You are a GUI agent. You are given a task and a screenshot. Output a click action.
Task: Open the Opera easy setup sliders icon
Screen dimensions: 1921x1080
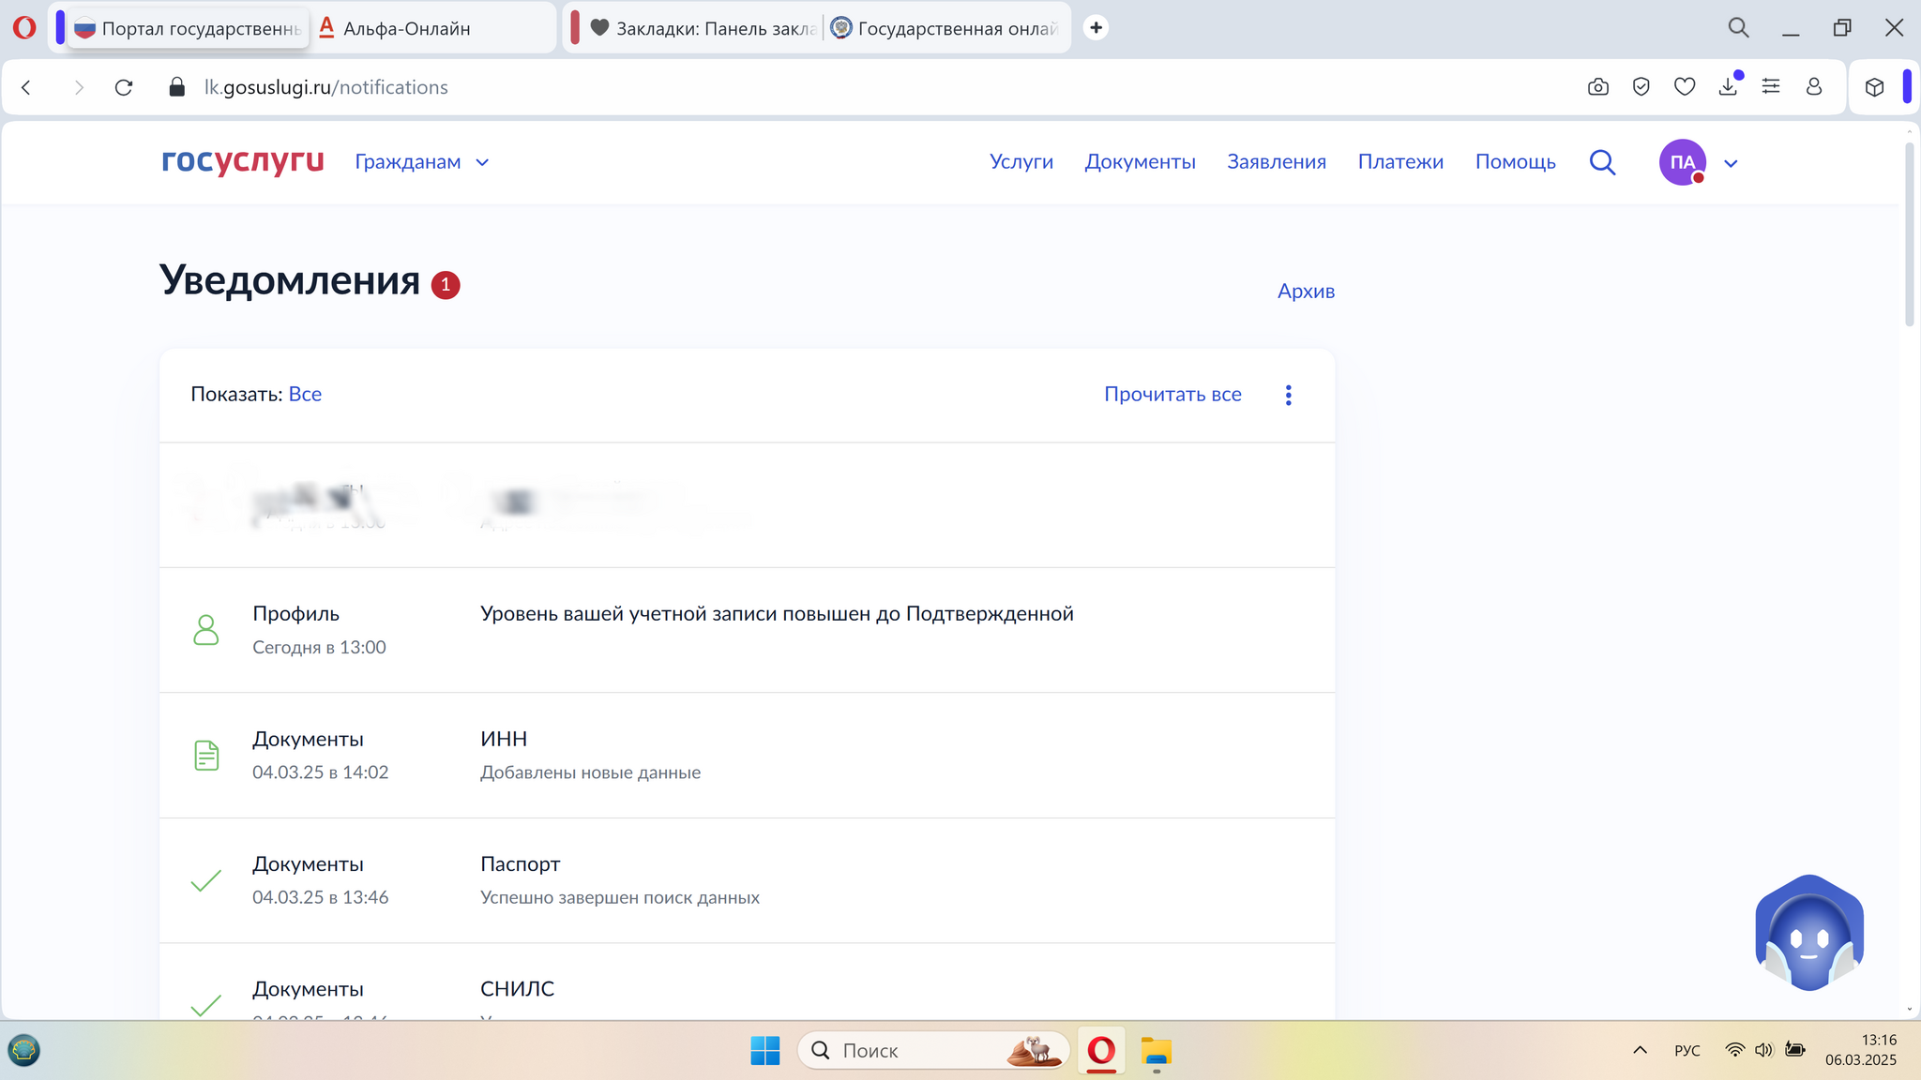click(1771, 87)
